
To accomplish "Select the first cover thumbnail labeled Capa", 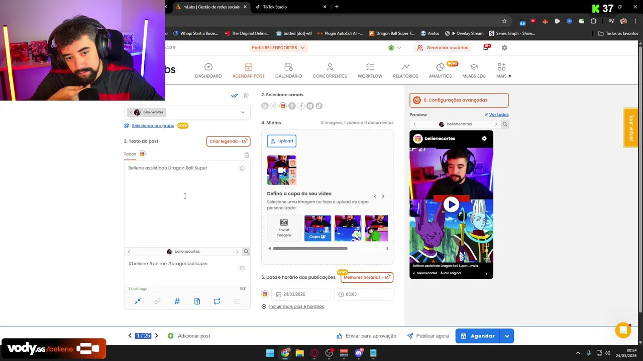I will [317, 228].
